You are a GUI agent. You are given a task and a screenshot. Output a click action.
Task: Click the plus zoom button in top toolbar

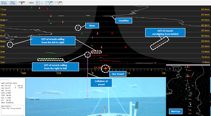click(38, 3)
